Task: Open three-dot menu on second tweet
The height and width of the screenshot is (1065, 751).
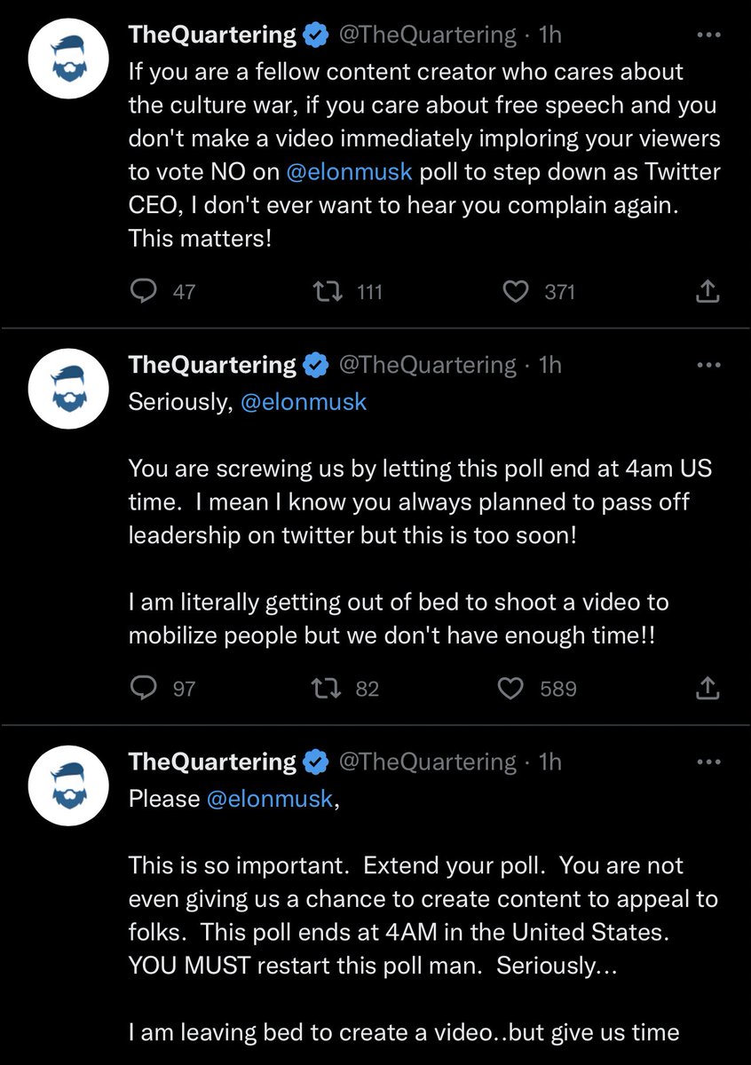Action: point(708,365)
